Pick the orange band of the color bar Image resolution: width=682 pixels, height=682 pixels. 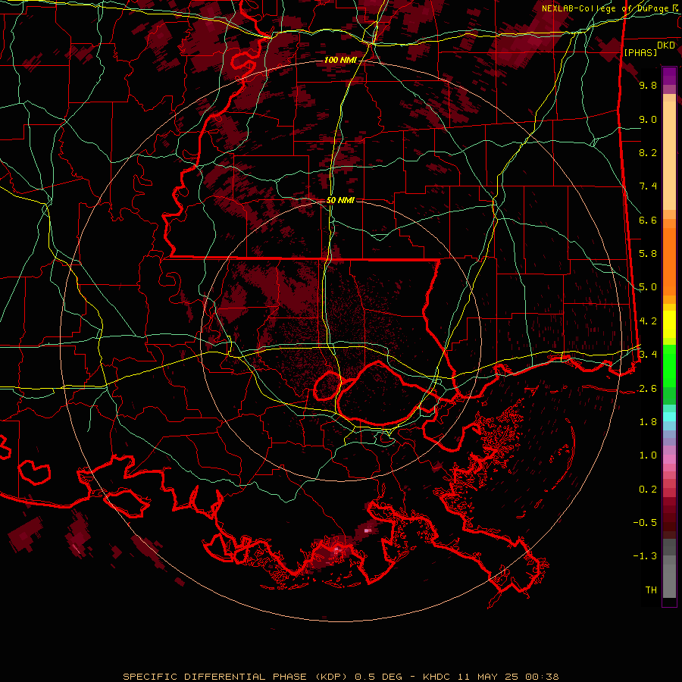669,261
